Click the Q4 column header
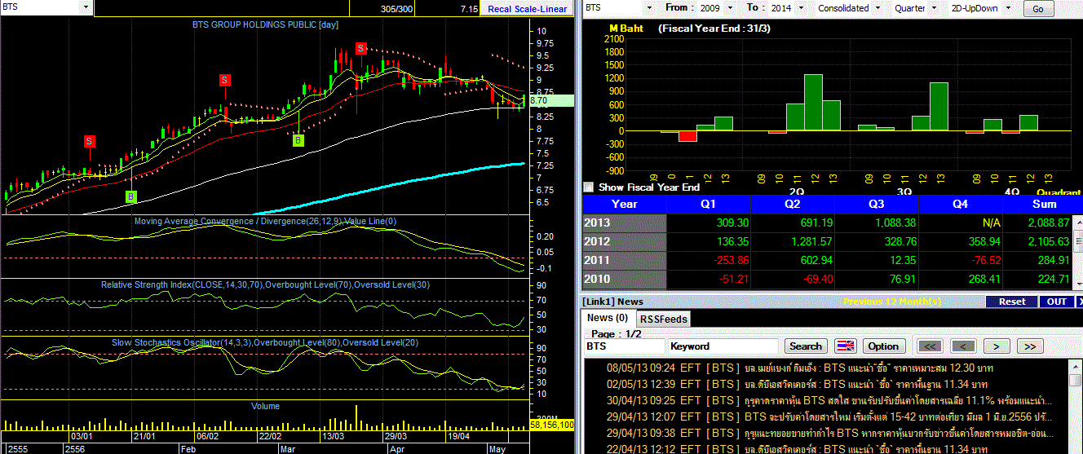This screenshot has width=1083, height=454. point(960,204)
